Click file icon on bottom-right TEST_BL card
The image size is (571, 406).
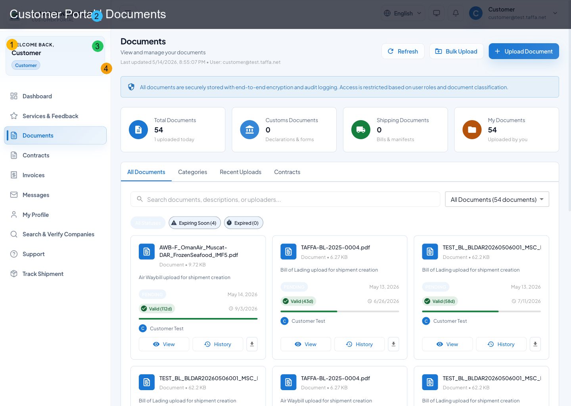[430, 382]
